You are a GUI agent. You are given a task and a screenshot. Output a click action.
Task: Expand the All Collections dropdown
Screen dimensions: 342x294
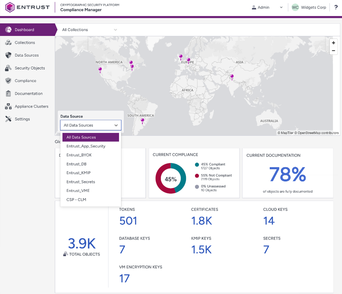(x=90, y=30)
